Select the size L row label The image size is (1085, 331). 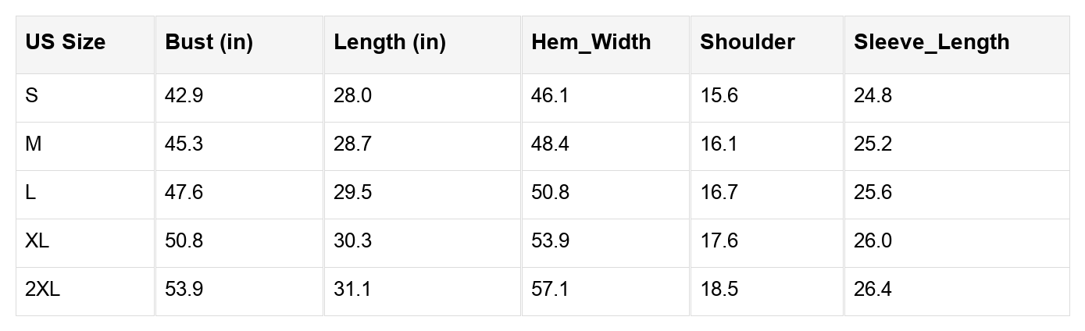coord(30,193)
